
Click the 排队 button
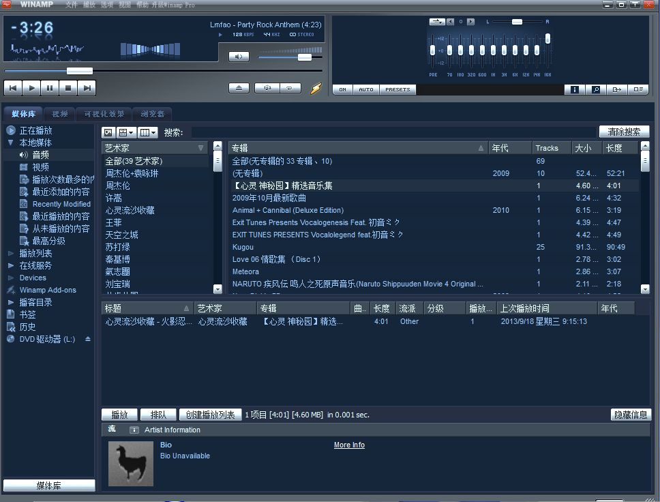[x=159, y=415]
